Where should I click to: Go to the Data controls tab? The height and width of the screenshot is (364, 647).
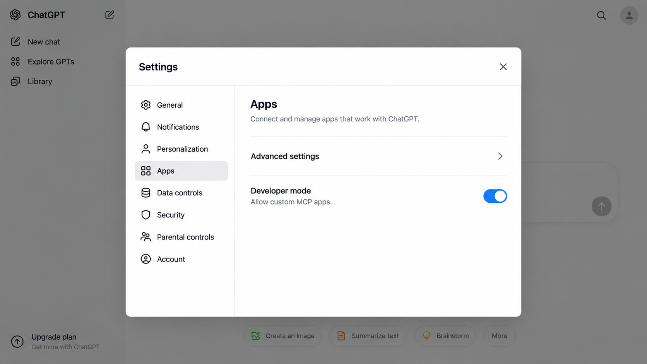tap(181, 193)
